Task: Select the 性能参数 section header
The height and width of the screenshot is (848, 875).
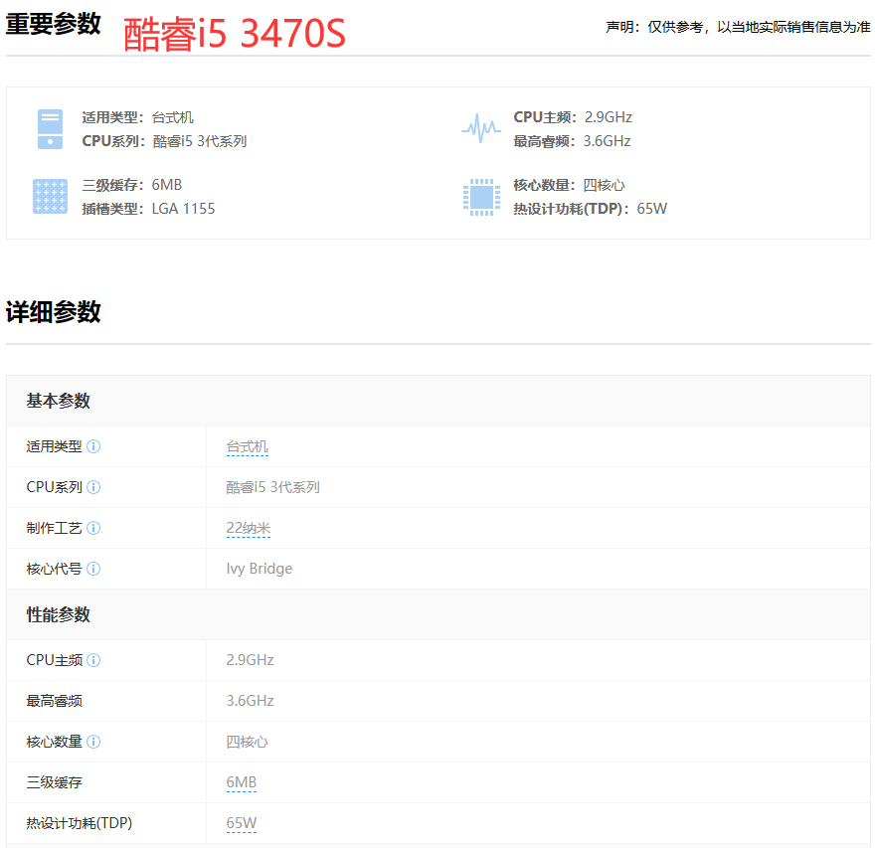Action: (58, 614)
